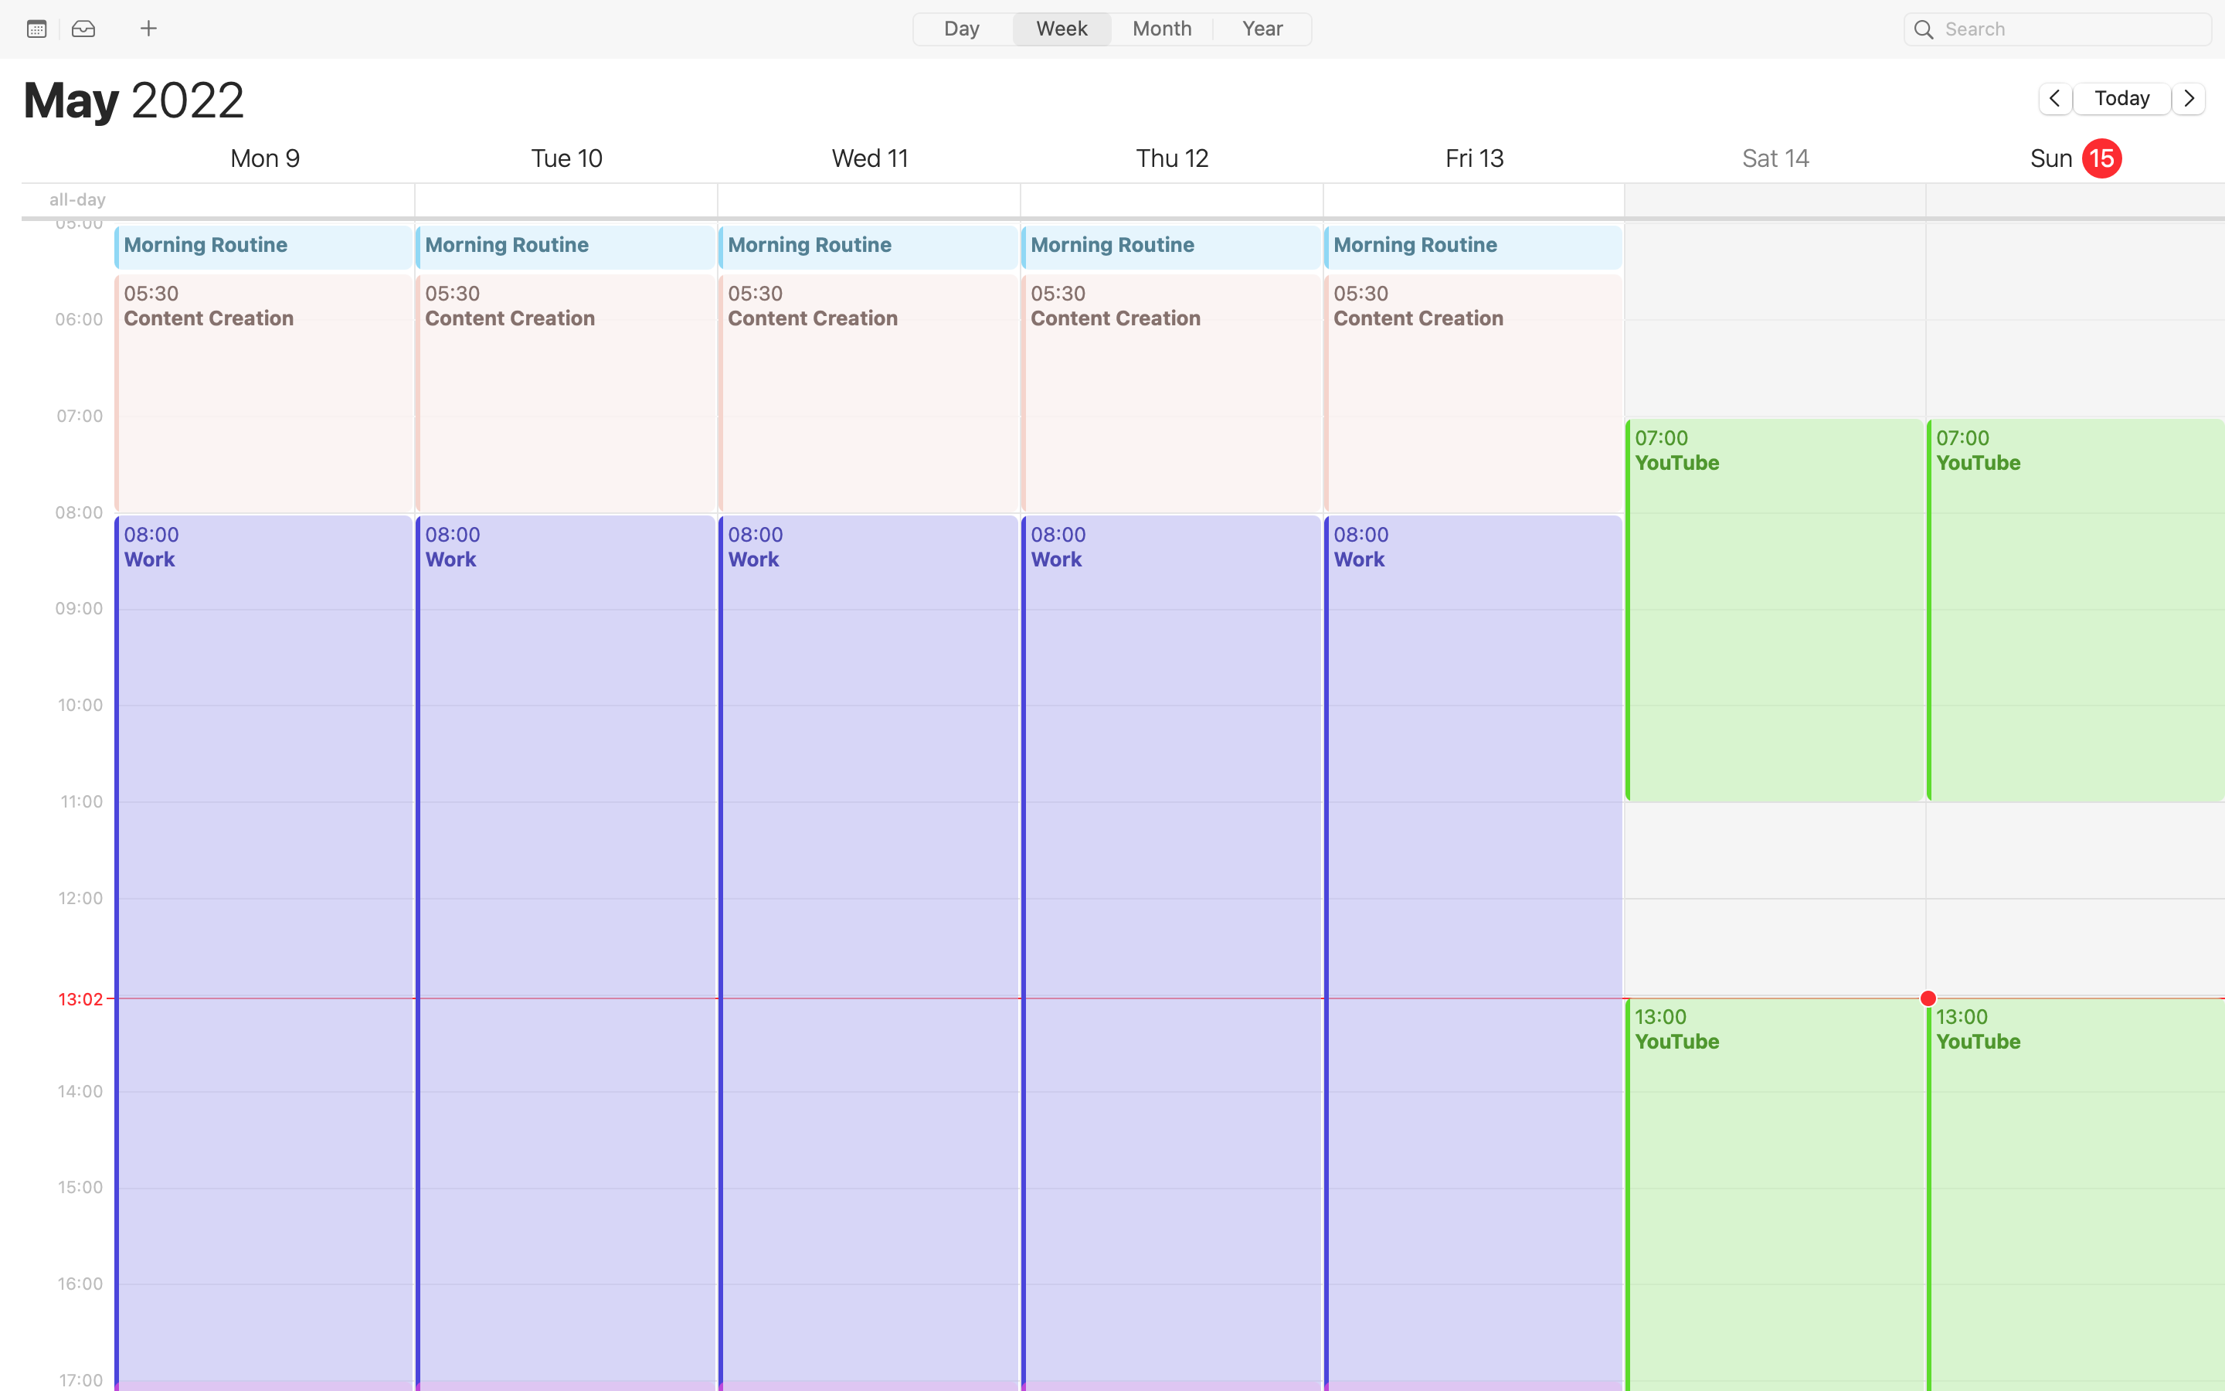
Task: Select Sunday's 13:00 YouTube event
Action: 2076,1194
